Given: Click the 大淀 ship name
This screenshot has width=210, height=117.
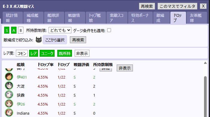Looking at the screenshot, I should point(21,86).
